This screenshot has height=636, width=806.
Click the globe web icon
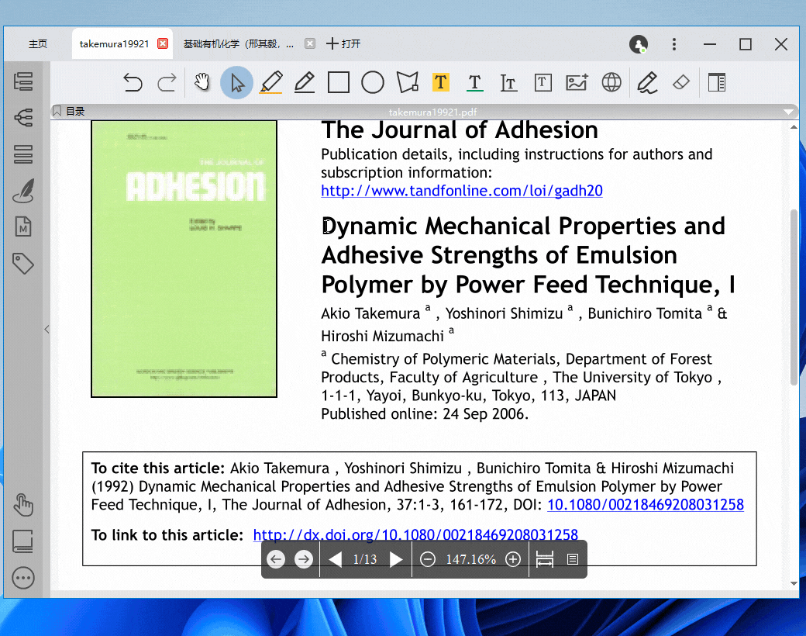[611, 82]
